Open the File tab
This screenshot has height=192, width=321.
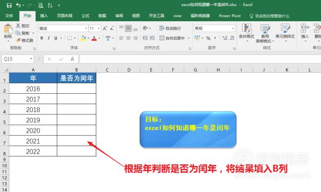(x=9, y=16)
